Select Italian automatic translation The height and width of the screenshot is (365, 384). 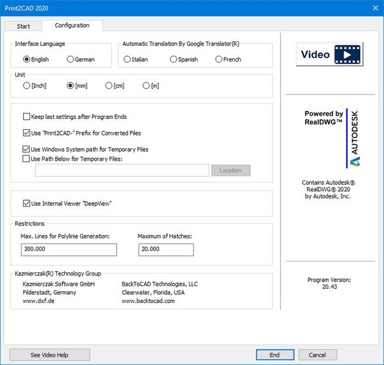(x=127, y=59)
